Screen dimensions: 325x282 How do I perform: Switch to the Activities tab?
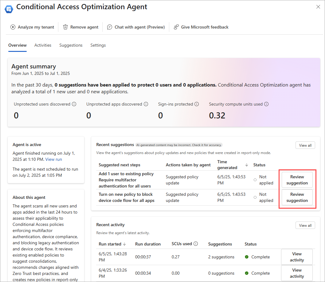[43, 45]
